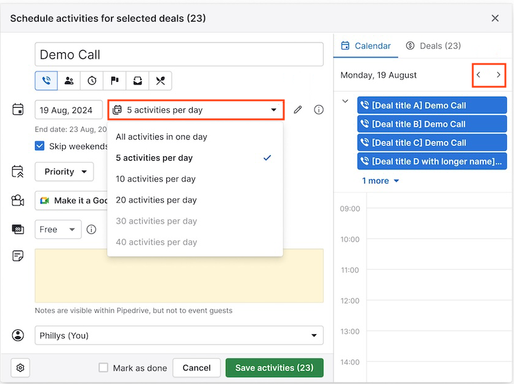The image size is (514, 384).
Task: Select the Email activity type icon
Action: (137, 81)
